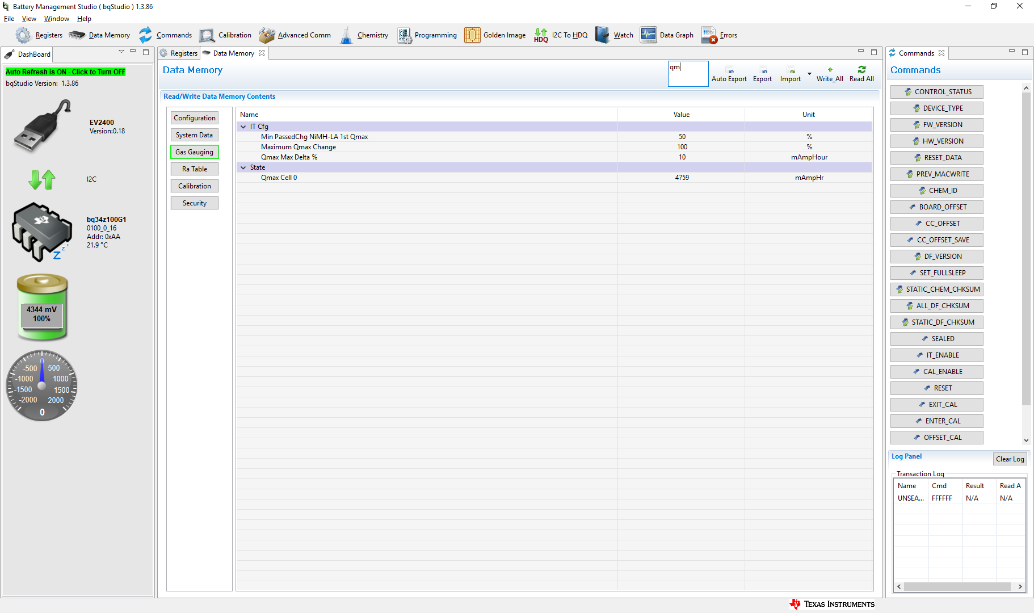The width and height of the screenshot is (1034, 613).
Task: Open DashBoard view menu arrow
Action: pyautogui.click(x=121, y=52)
